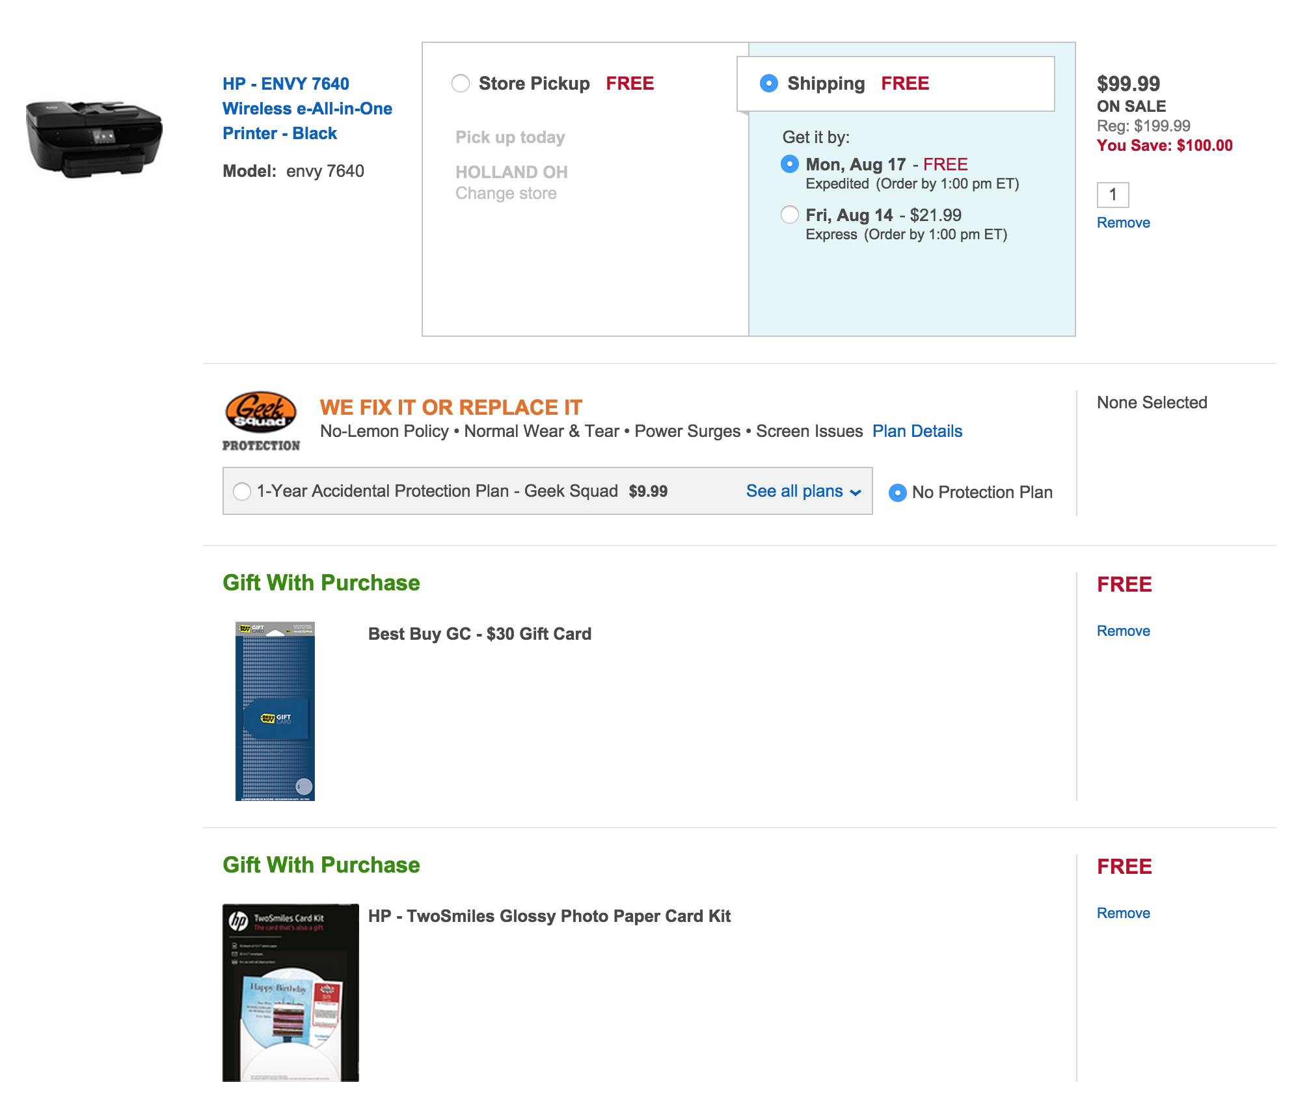Choose Mon, Aug 17 expedited delivery
The height and width of the screenshot is (1104, 1296).
[x=790, y=164]
